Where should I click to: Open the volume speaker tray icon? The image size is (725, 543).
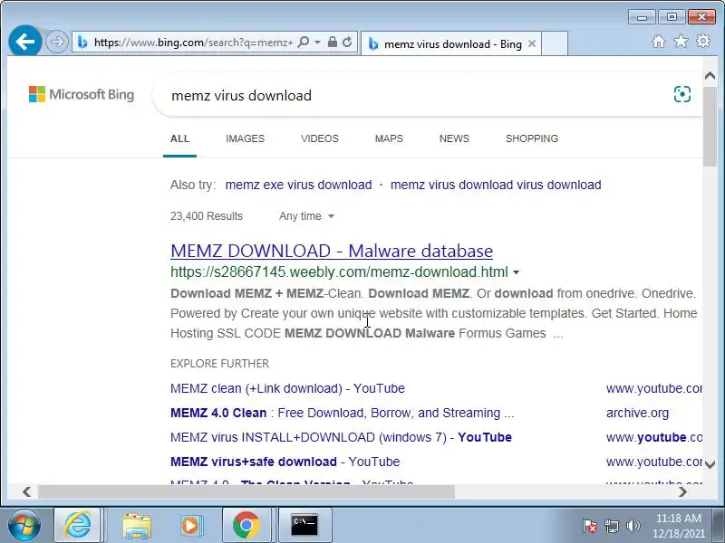tap(633, 526)
